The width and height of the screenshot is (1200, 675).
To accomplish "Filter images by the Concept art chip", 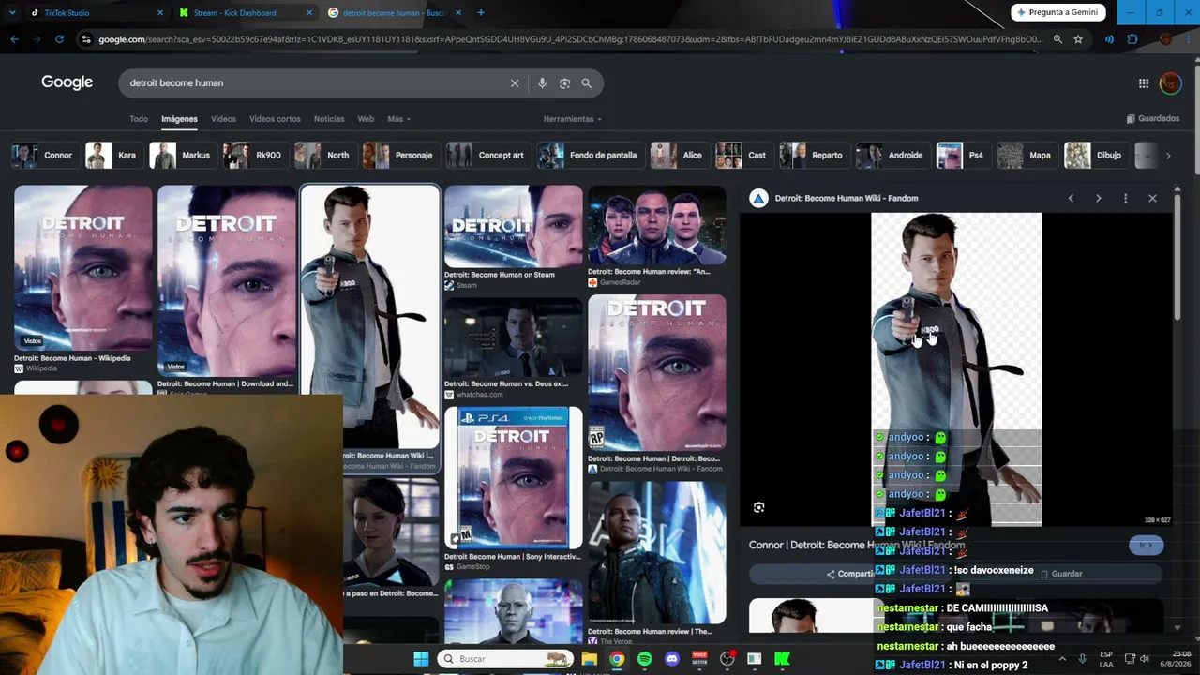I will tap(487, 156).
